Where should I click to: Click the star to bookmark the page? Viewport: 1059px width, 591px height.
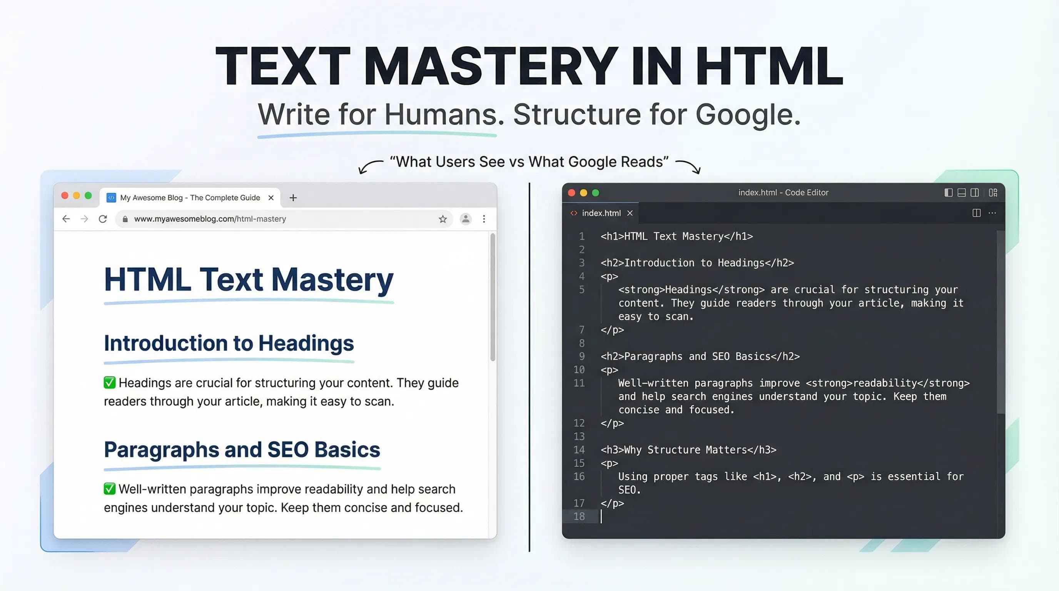(443, 219)
